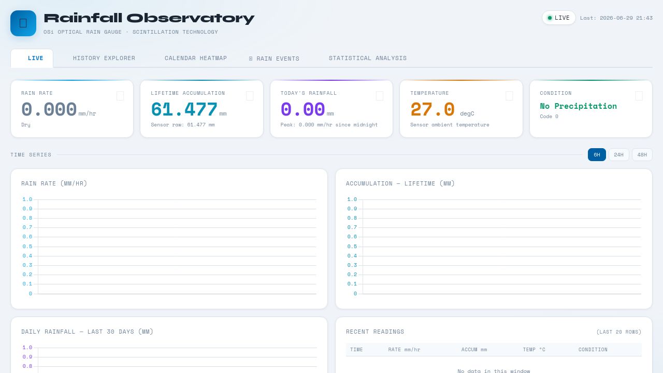663x373 pixels.
Task: Click the (Last 20 Rows) label
Action: [619, 332]
